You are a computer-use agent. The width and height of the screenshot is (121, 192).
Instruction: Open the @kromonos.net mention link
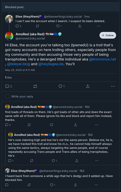(103, 59)
